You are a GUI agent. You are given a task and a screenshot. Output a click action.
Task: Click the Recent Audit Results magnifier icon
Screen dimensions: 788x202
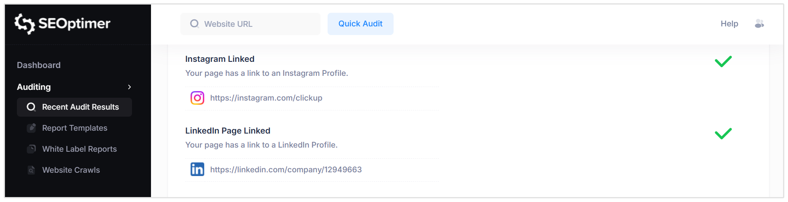(x=31, y=107)
